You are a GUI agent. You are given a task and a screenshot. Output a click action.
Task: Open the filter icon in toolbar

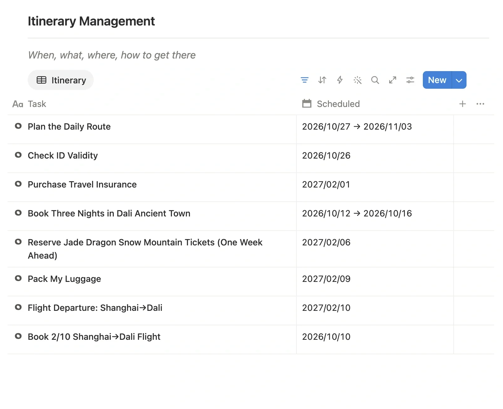304,80
